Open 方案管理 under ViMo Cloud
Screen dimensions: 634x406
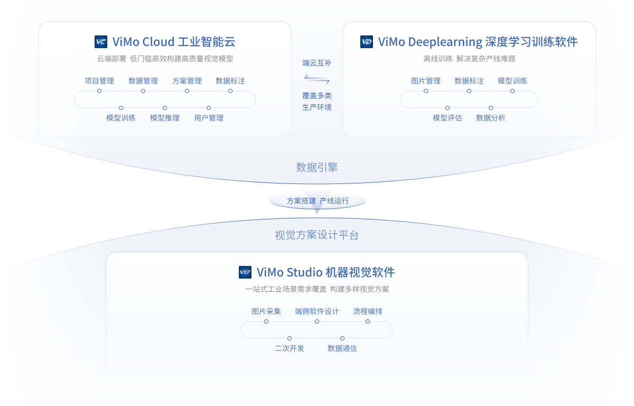pos(187,81)
